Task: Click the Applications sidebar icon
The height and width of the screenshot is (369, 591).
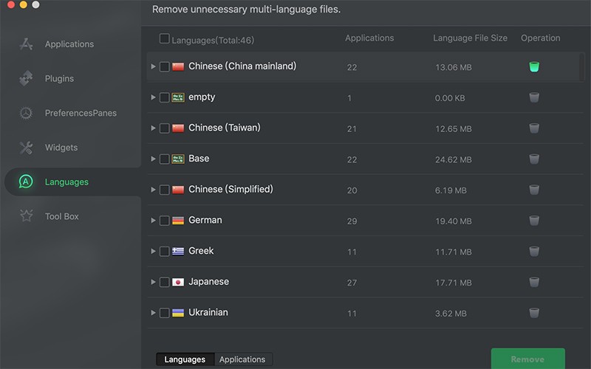Action: [x=27, y=44]
